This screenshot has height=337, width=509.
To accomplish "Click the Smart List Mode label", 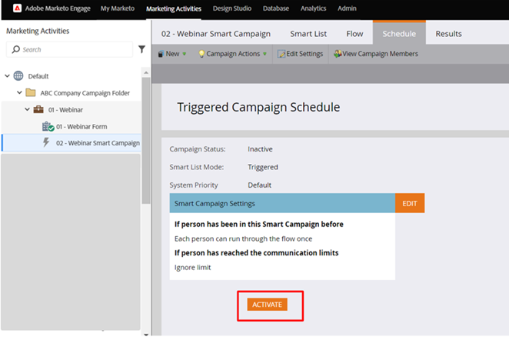I will click(x=196, y=167).
